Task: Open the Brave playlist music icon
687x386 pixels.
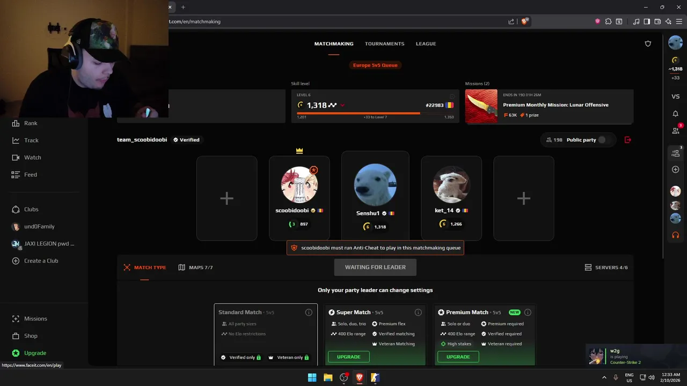Action: [x=636, y=21]
